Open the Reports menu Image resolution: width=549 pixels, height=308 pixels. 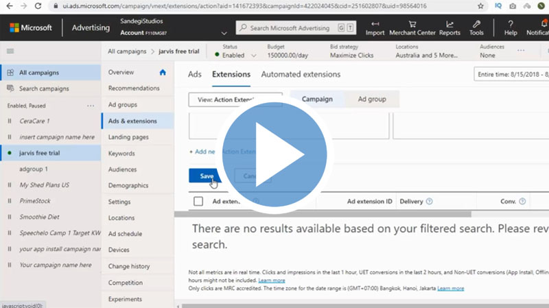(449, 28)
